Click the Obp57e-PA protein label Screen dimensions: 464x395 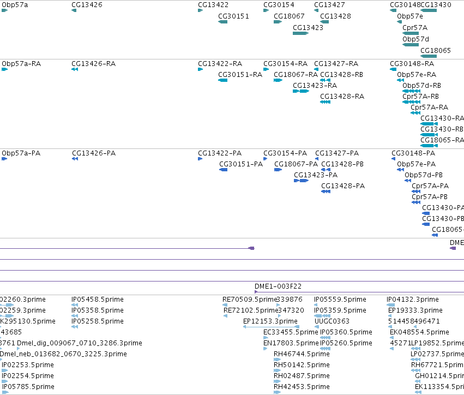click(417, 164)
